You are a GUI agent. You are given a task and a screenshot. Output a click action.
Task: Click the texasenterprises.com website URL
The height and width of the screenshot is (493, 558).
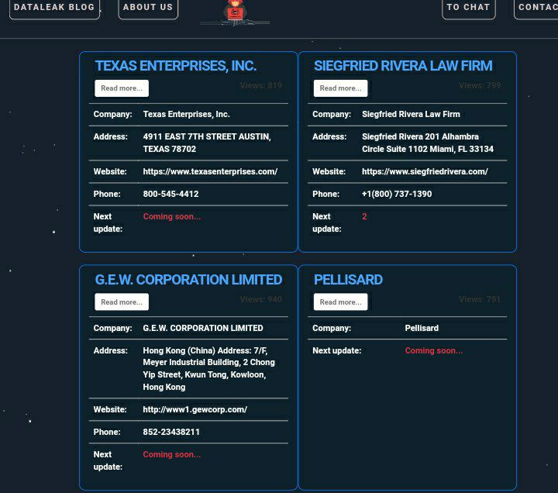tap(210, 171)
